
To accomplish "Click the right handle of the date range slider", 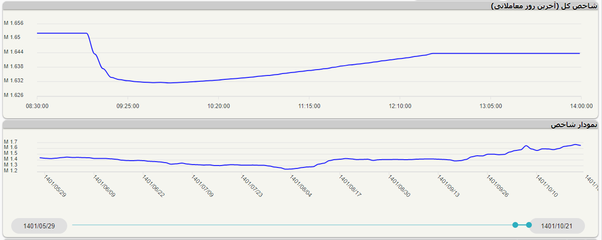I will pos(529,225).
